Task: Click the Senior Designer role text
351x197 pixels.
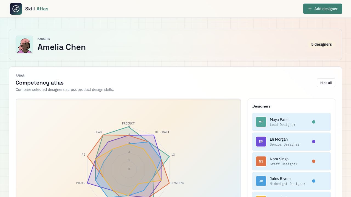Action: [285, 144]
